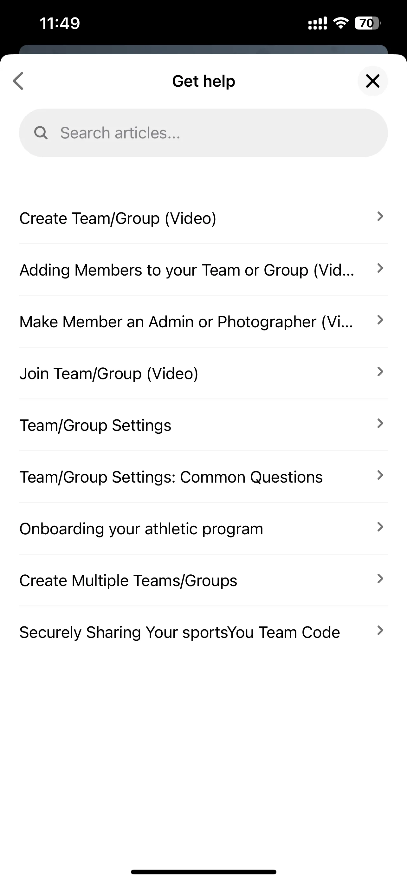This screenshot has width=407, height=882.
Task: Tap chevron beside Securely Sharing Team Code
Action: pyautogui.click(x=380, y=630)
